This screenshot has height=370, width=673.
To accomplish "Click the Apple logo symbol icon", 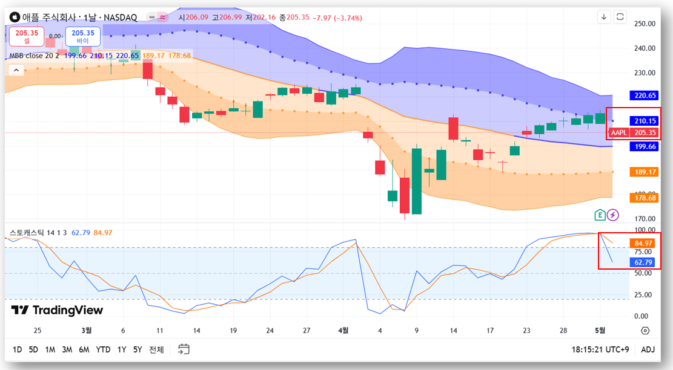I will pos(15,17).
